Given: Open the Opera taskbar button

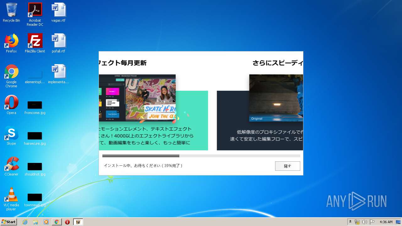Looking at the screenshot, I should (67, 222).
